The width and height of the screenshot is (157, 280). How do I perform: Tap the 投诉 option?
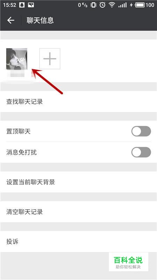click(x=78, y=241)
